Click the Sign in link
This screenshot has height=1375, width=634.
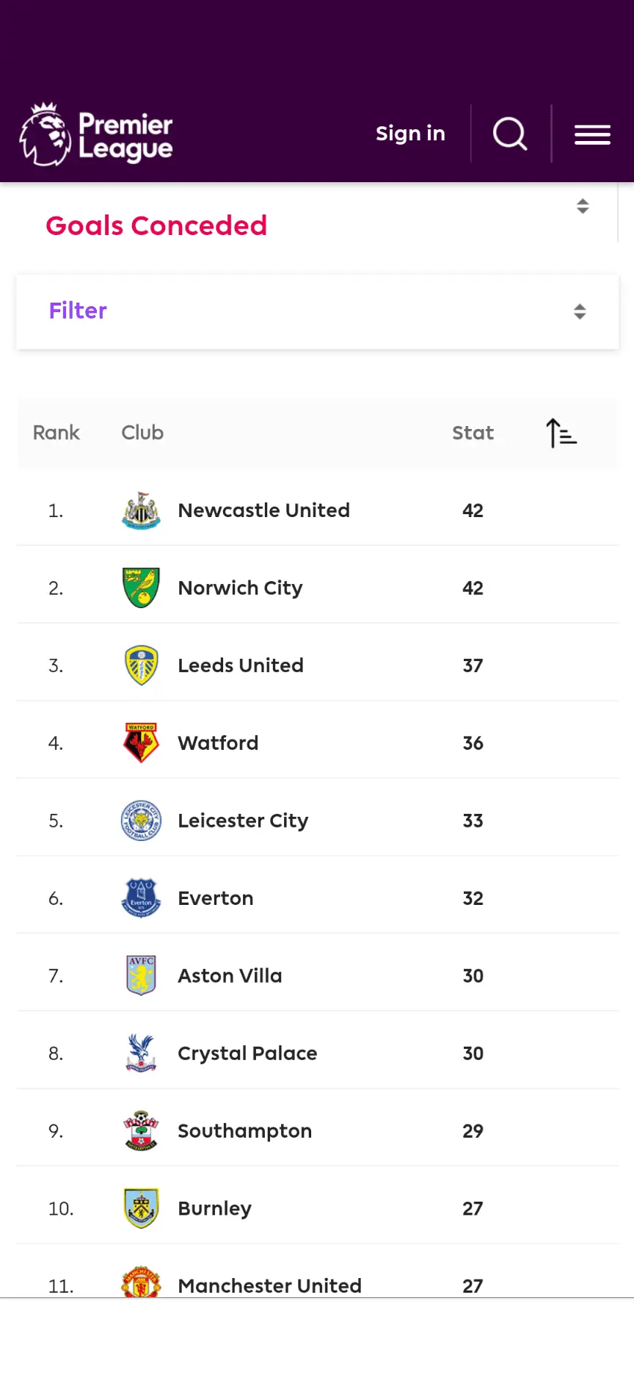click(410, 134)
